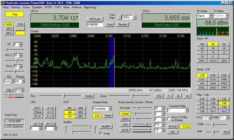234x140 pixels.
Task: Click the 0 Beat button
Action: pos(37,112)
